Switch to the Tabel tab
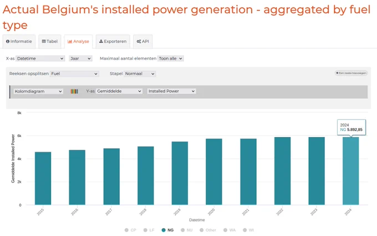This screenshot has height=236, width=377. tap(50, 41)
